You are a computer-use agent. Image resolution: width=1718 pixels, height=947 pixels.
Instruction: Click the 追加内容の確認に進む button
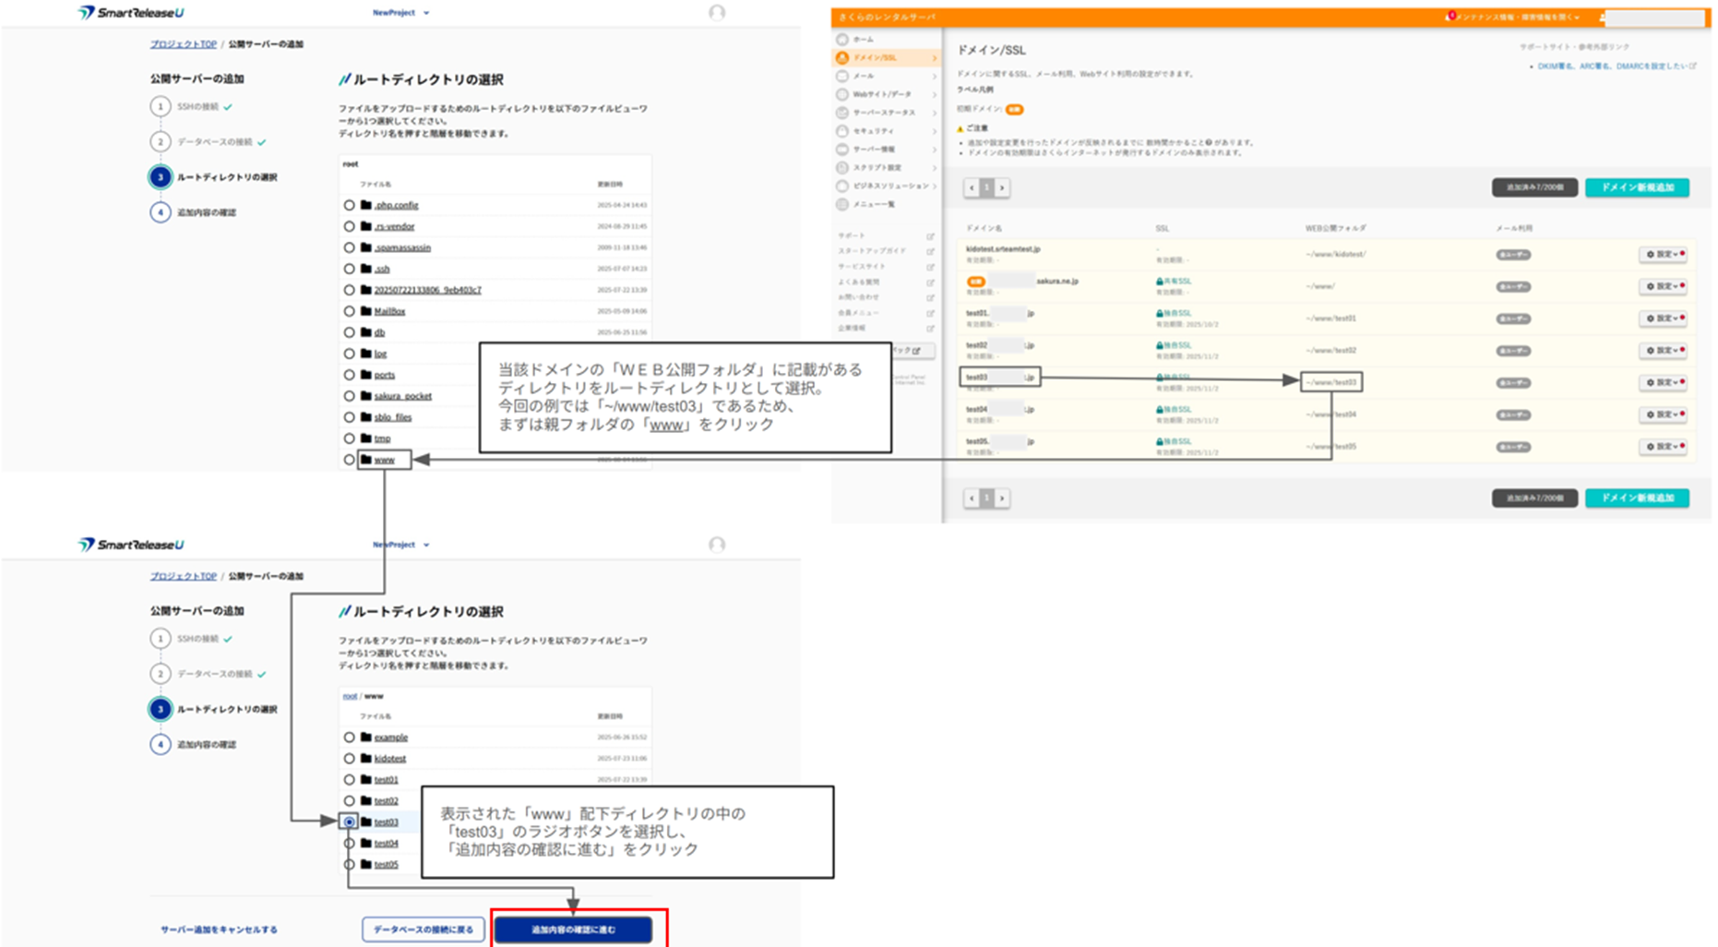(573, 929)
